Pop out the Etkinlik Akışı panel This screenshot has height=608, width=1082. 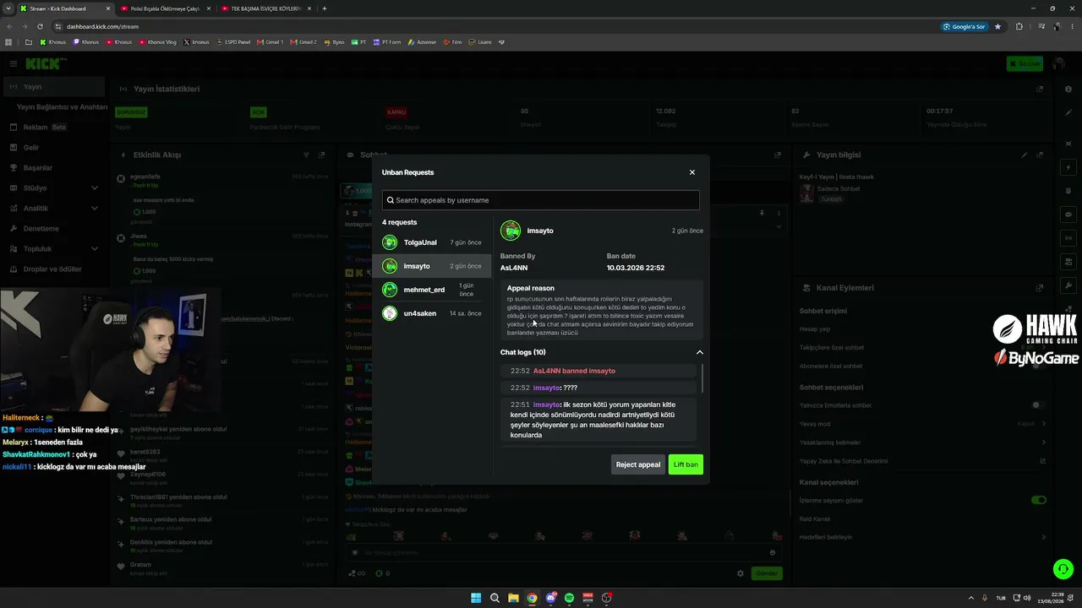tap(321, 155)
